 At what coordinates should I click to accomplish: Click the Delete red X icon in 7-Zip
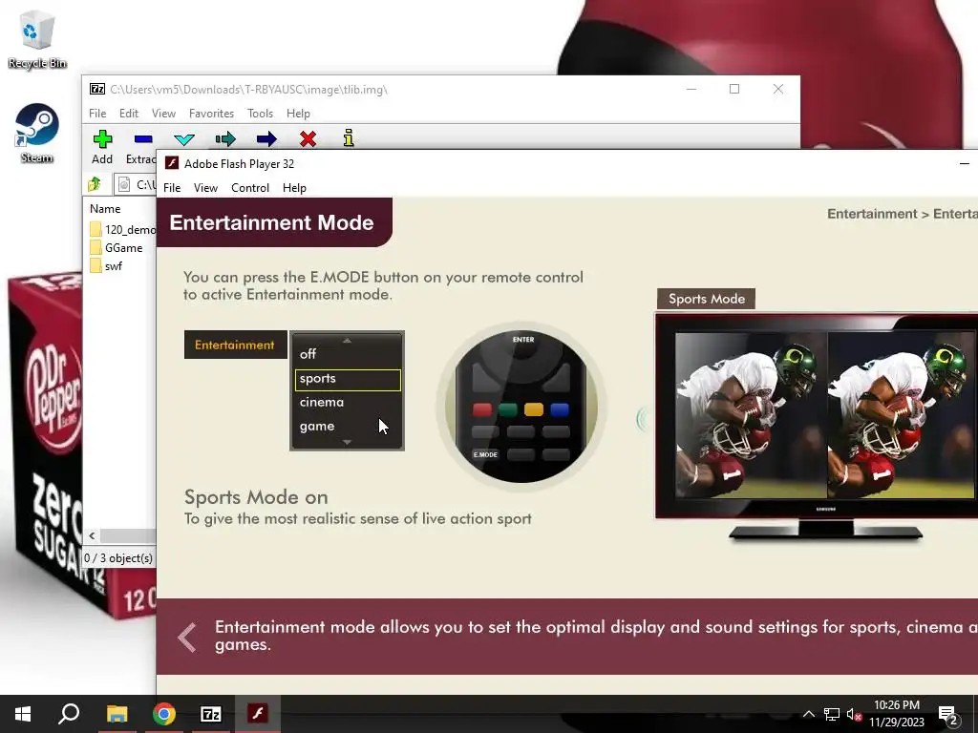[x=308, y=139]
